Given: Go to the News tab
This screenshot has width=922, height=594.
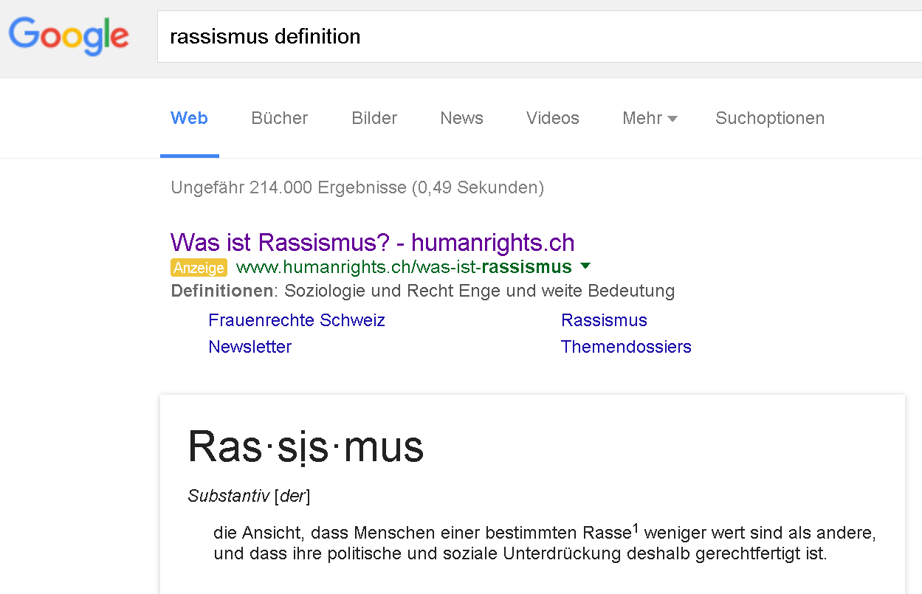Looking at the screenshot, I should 461,118.
